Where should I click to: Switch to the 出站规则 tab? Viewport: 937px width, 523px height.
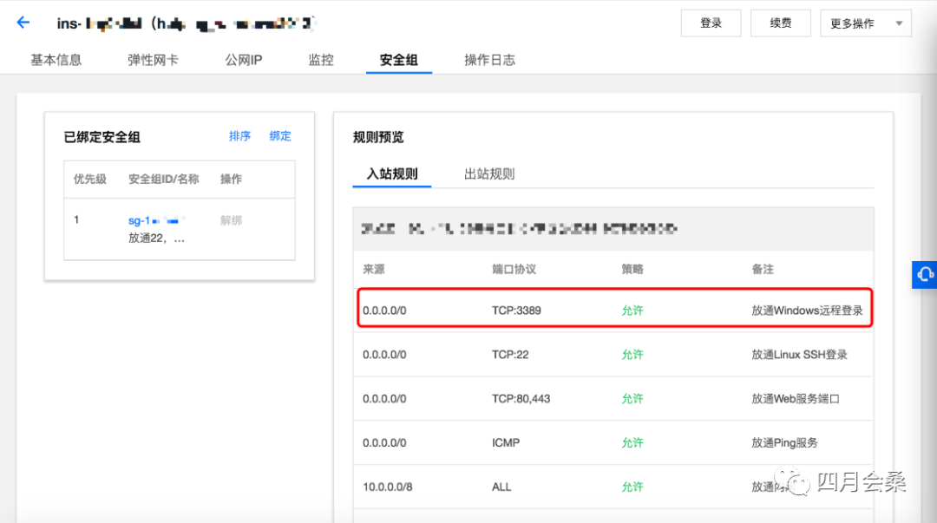[489, 174]
